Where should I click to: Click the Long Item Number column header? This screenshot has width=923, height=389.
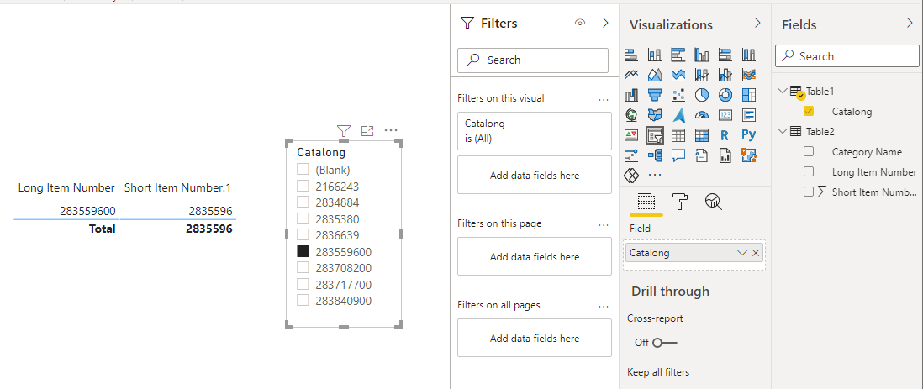[66, 187]
